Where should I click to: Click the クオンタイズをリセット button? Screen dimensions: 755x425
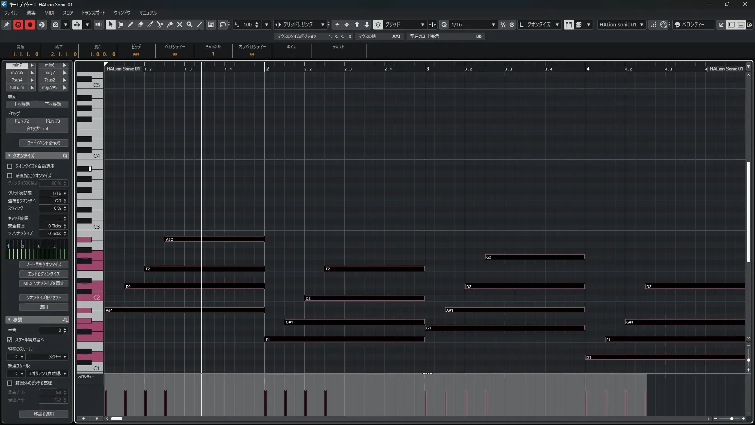[44, 297]
